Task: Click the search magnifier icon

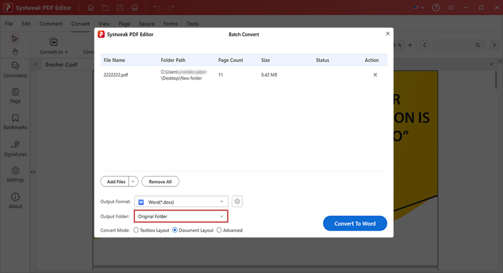Action: [478, 45]
